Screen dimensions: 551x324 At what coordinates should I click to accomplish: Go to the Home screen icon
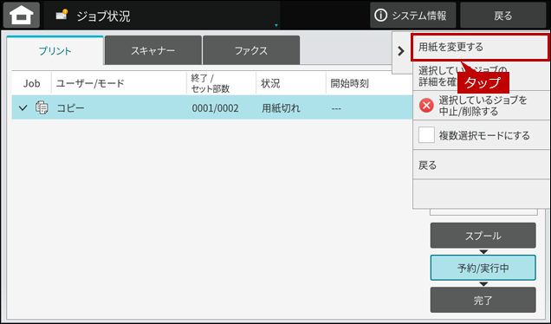[22, 16]
